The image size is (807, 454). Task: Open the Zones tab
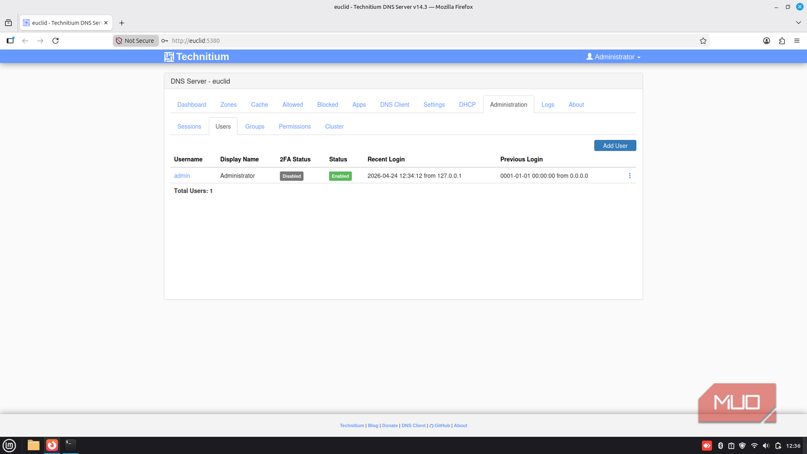pos(228,104)
